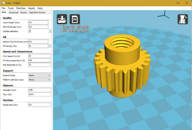Image resolution: width=192 pixels, height=130 pixels.
Task: Maximize the Cura window
Action: coord(178,3)
